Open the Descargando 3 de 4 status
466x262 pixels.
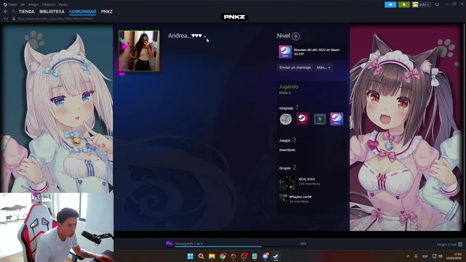tap(189, 244)
